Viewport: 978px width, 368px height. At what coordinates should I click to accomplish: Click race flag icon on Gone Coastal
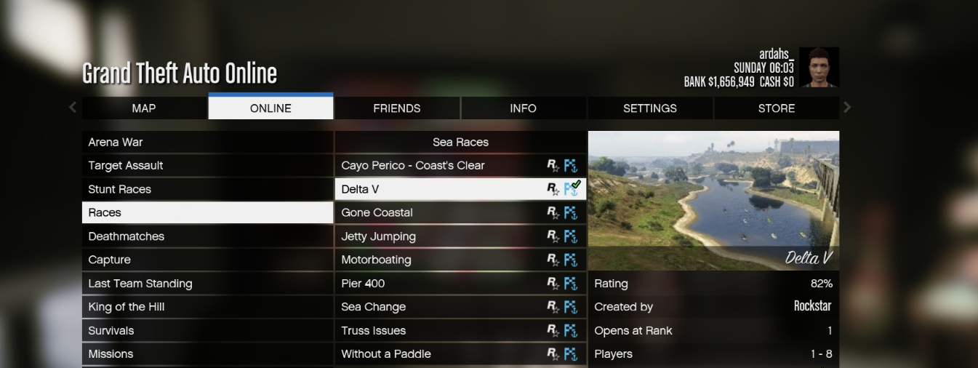pos(571,213)
